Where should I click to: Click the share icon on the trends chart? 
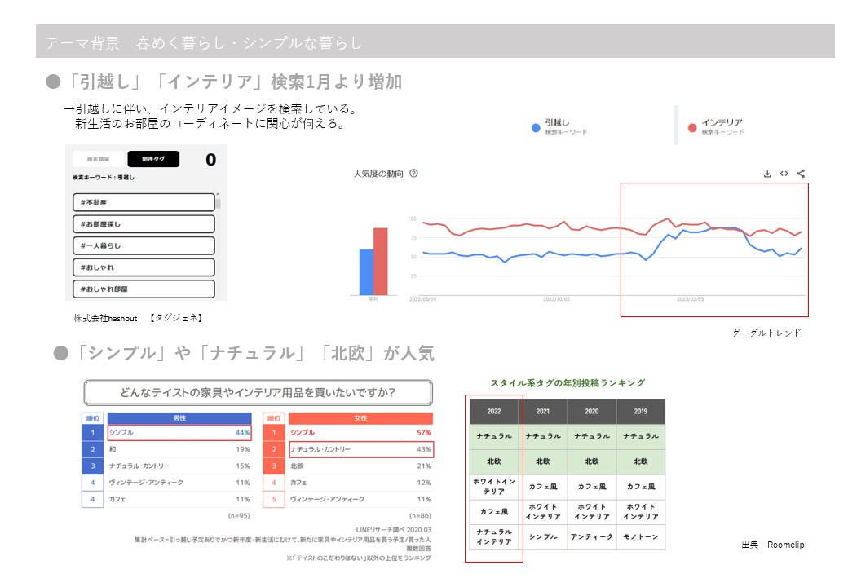[801, 174]
